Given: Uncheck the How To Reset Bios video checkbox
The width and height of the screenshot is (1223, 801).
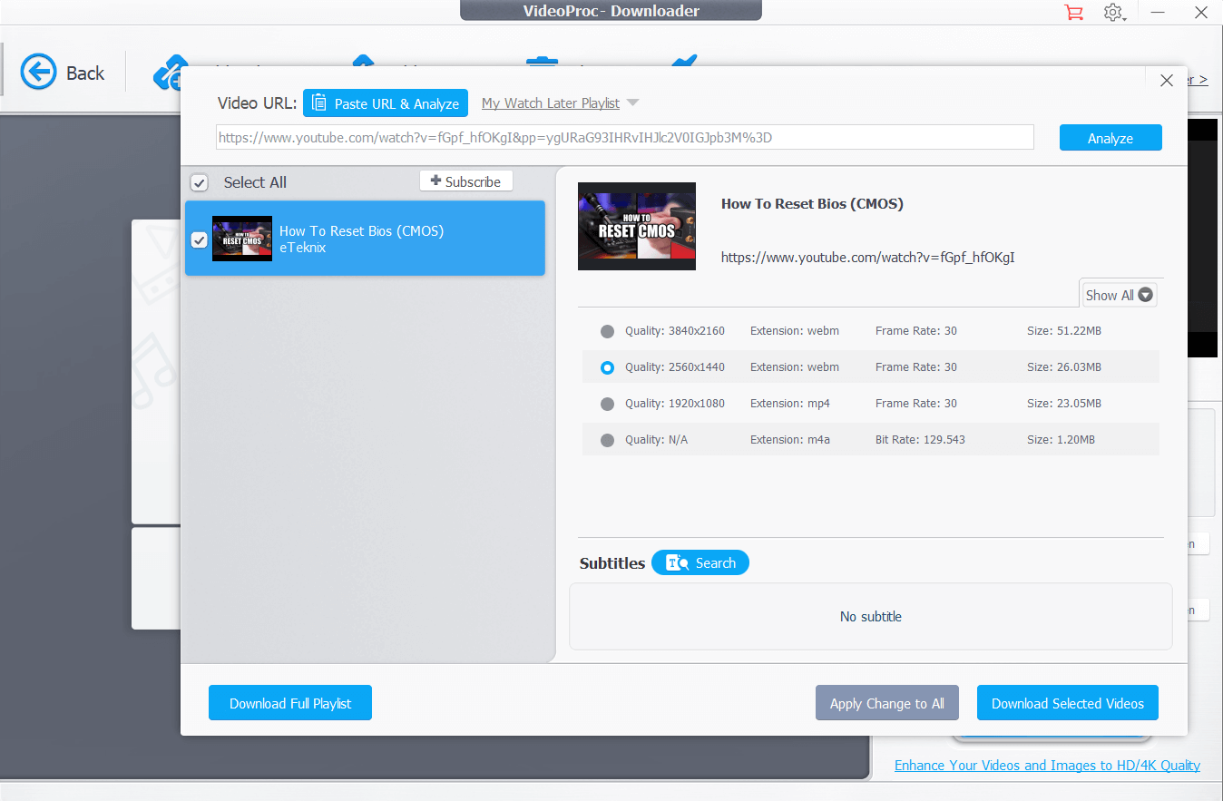Looking at the screenshot, I should click(199, 240).
